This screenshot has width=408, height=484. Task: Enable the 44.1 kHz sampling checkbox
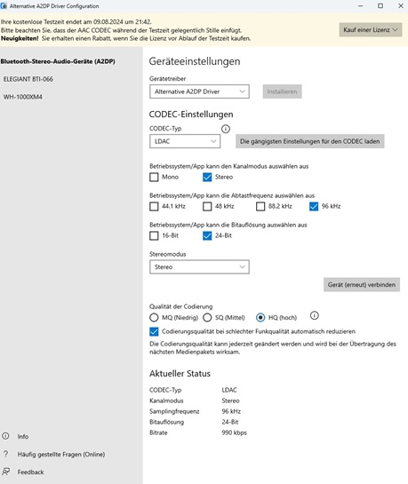pyautogui.click(x=154, y=206)
